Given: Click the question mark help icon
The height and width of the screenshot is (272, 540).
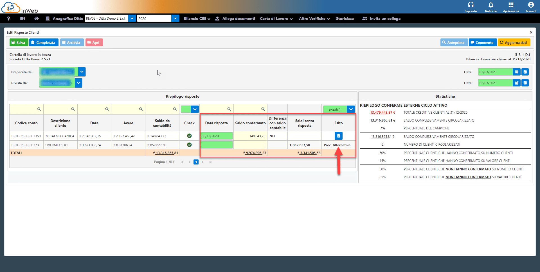Looking at the screenshot, I should pos(8,19).
